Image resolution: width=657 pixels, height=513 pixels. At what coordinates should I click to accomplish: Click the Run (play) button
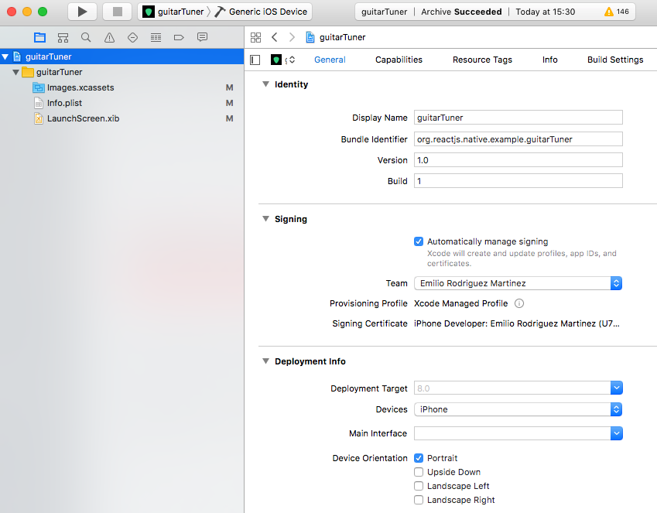coord(83,12)
